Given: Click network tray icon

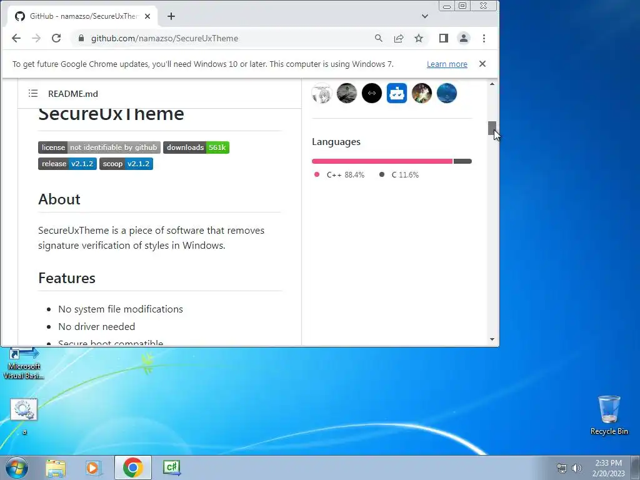Looking at the screenshot, I should point(562,468).
